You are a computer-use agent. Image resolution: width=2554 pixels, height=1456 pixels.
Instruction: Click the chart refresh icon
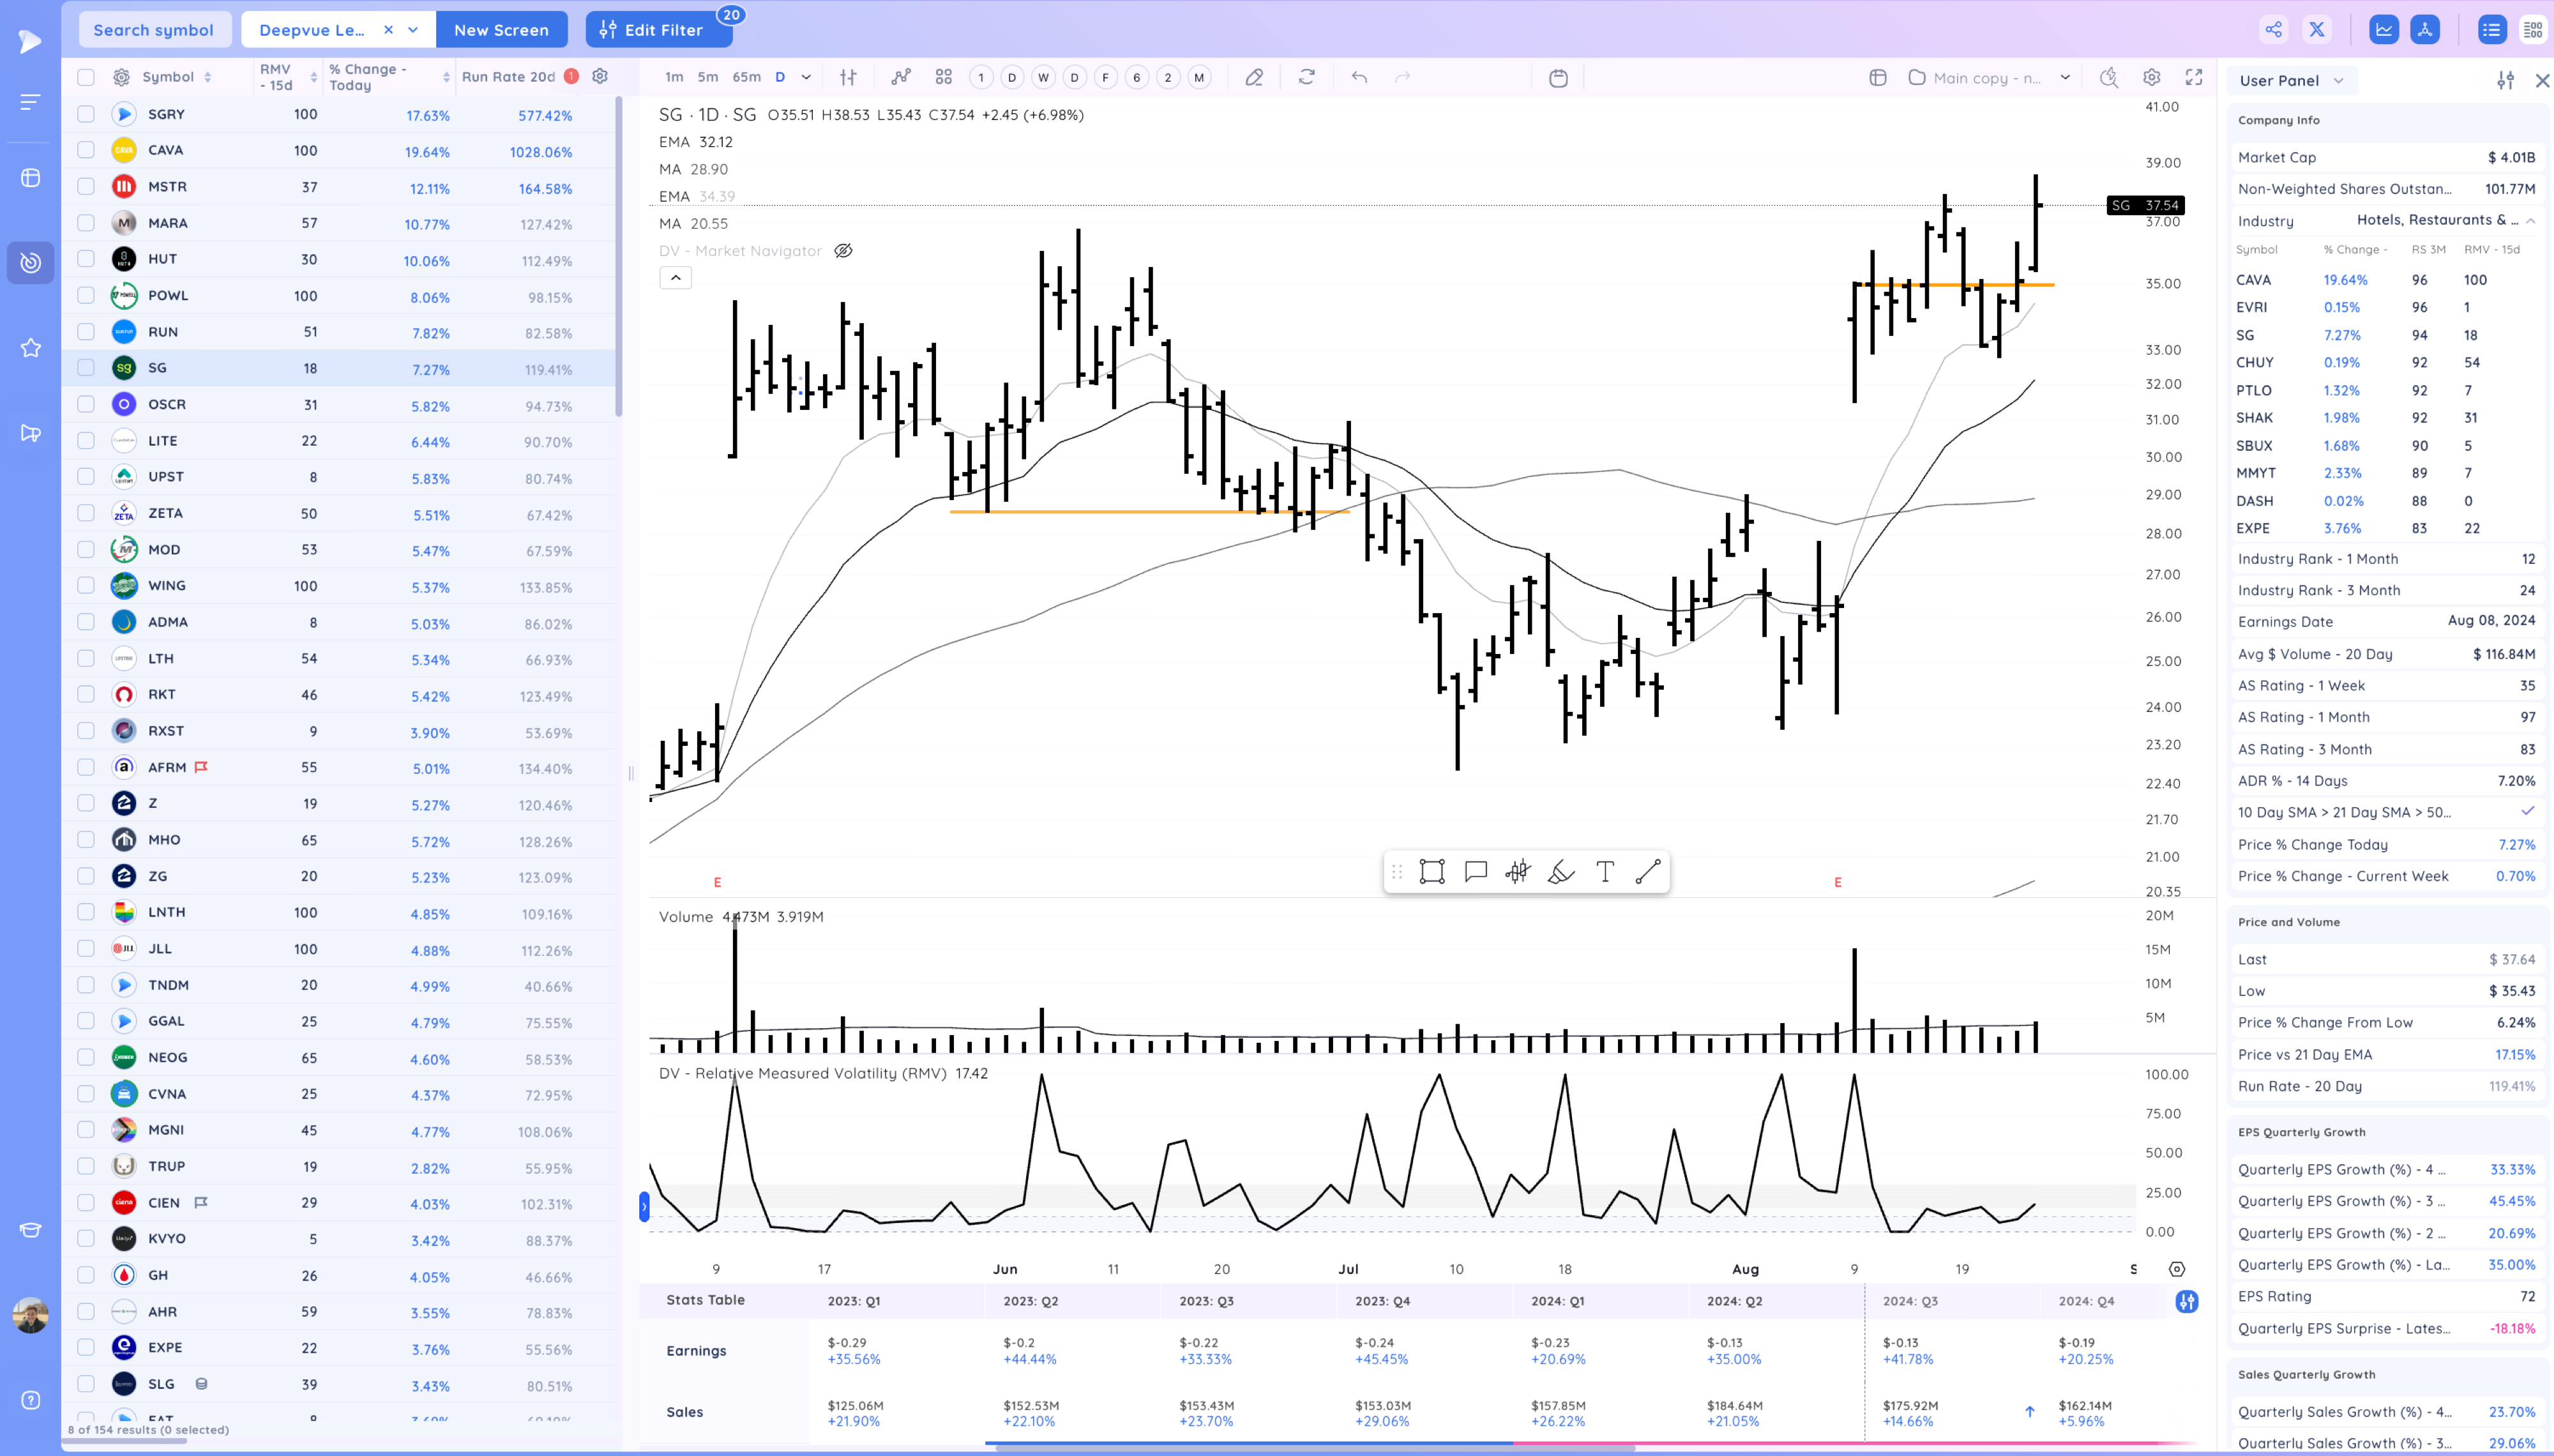(x=1306, y=77)
